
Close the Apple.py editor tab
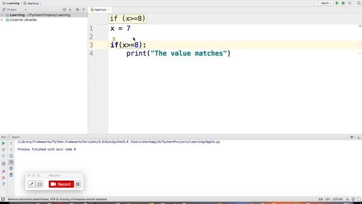pyautogui.click(x=109, y=10)
